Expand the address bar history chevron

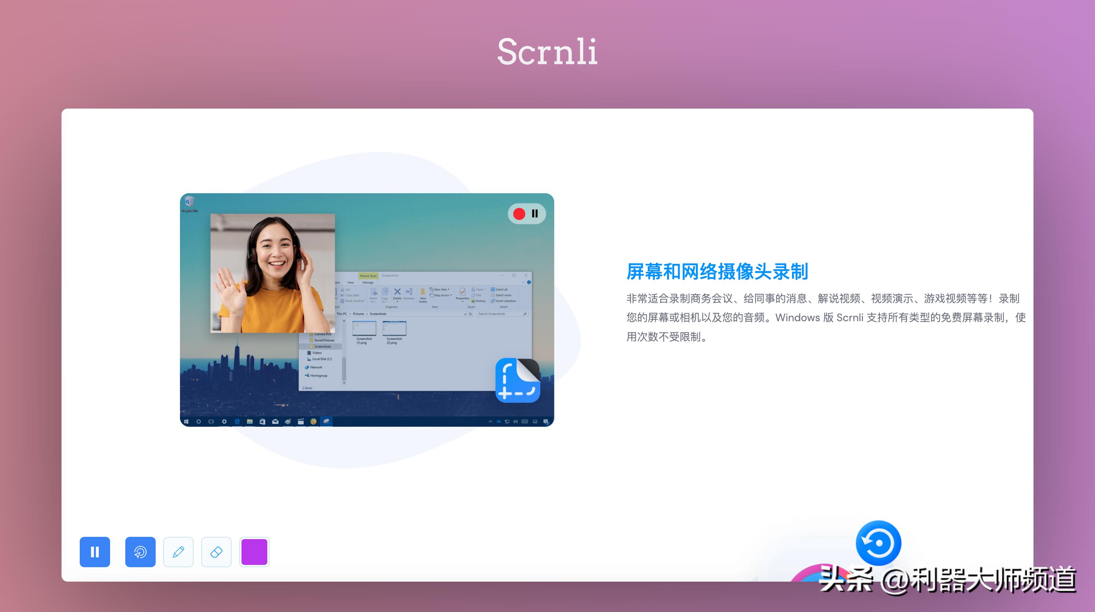pyautogui.click(x=465, y=314)
